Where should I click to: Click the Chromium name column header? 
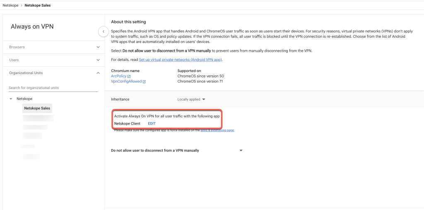[x=125, y=71]
